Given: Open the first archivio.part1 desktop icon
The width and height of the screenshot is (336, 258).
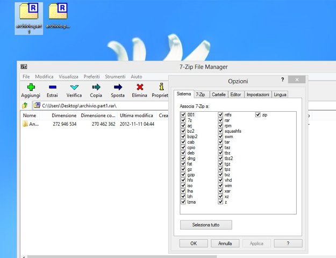Looking at the screenshot, I should click(28, 12).
